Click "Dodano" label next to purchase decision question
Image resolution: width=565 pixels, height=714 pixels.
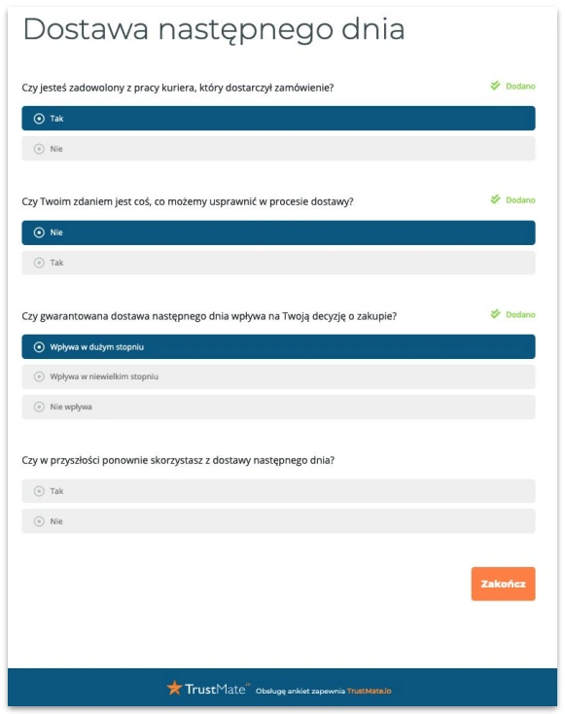(520, 314)
